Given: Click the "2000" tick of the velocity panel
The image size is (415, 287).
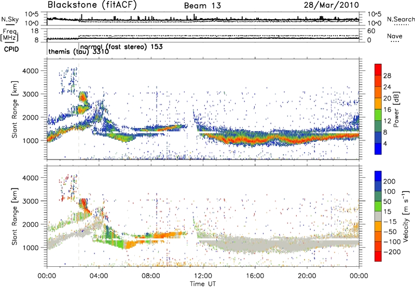Looking at the screenshot, I should tap(31, 224).
